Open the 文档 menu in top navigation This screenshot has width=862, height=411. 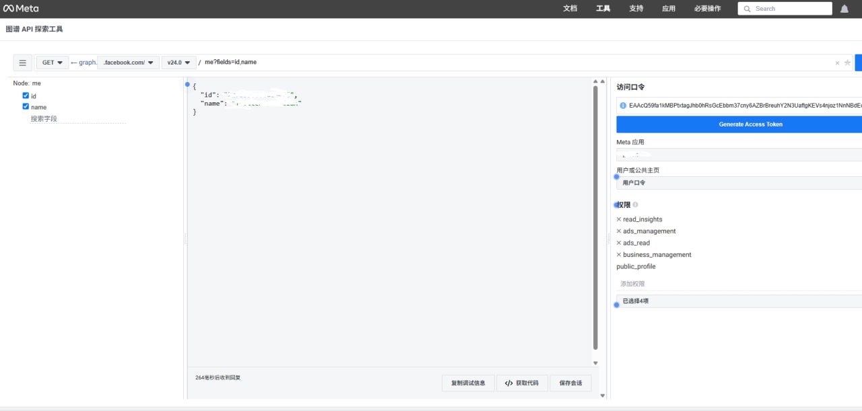(570, 9)
